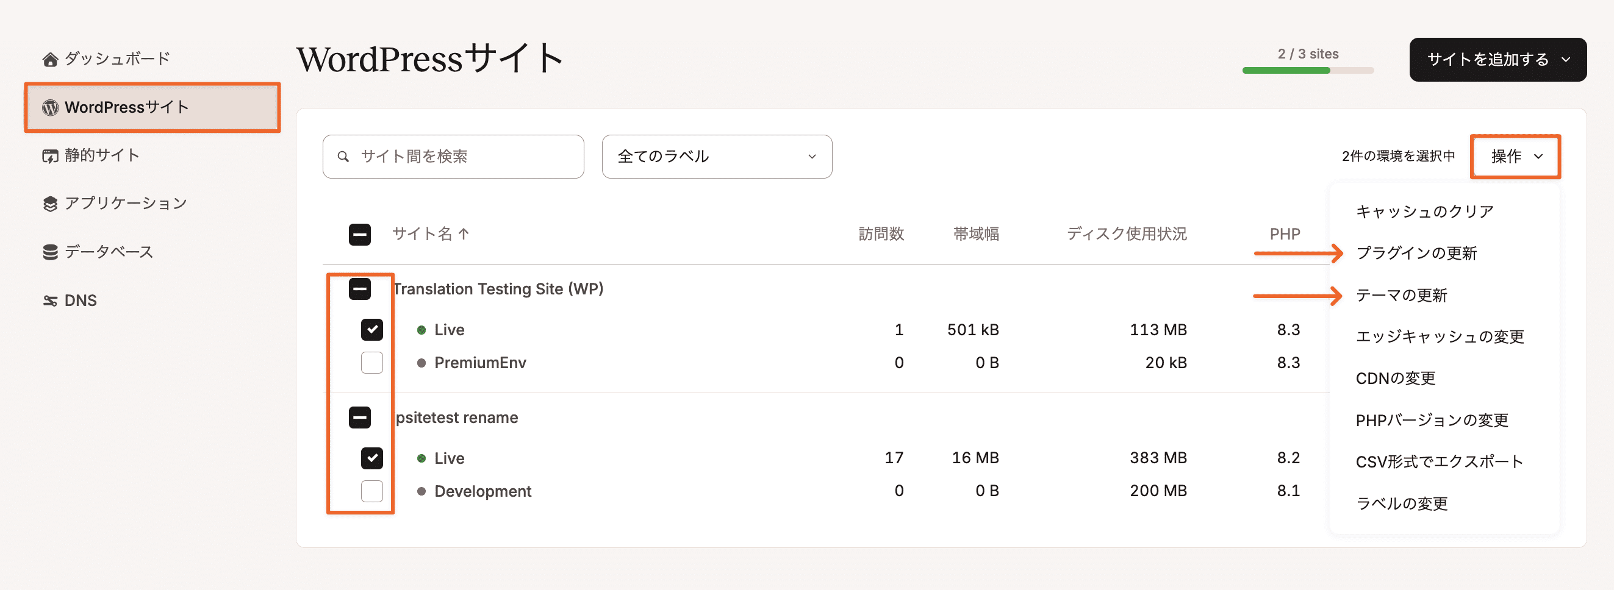
Task: Click the 2件の環境を選択中 status text
Action: (1398, 157)
